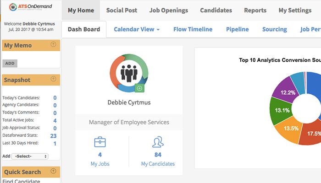Viewport: 321px width, 183px height.
Task: Open the Reports menu
Action: (x=255, y=10)
